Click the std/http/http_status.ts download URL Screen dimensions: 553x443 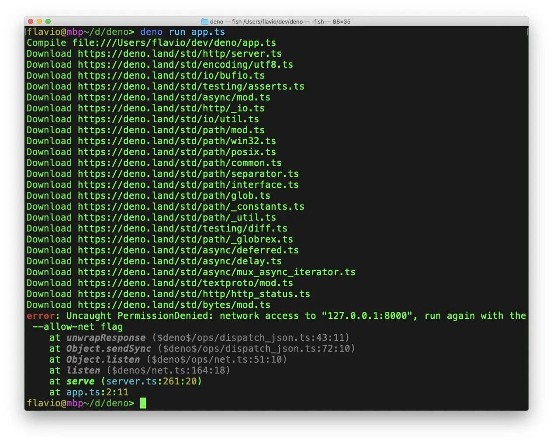click(194, 294)
